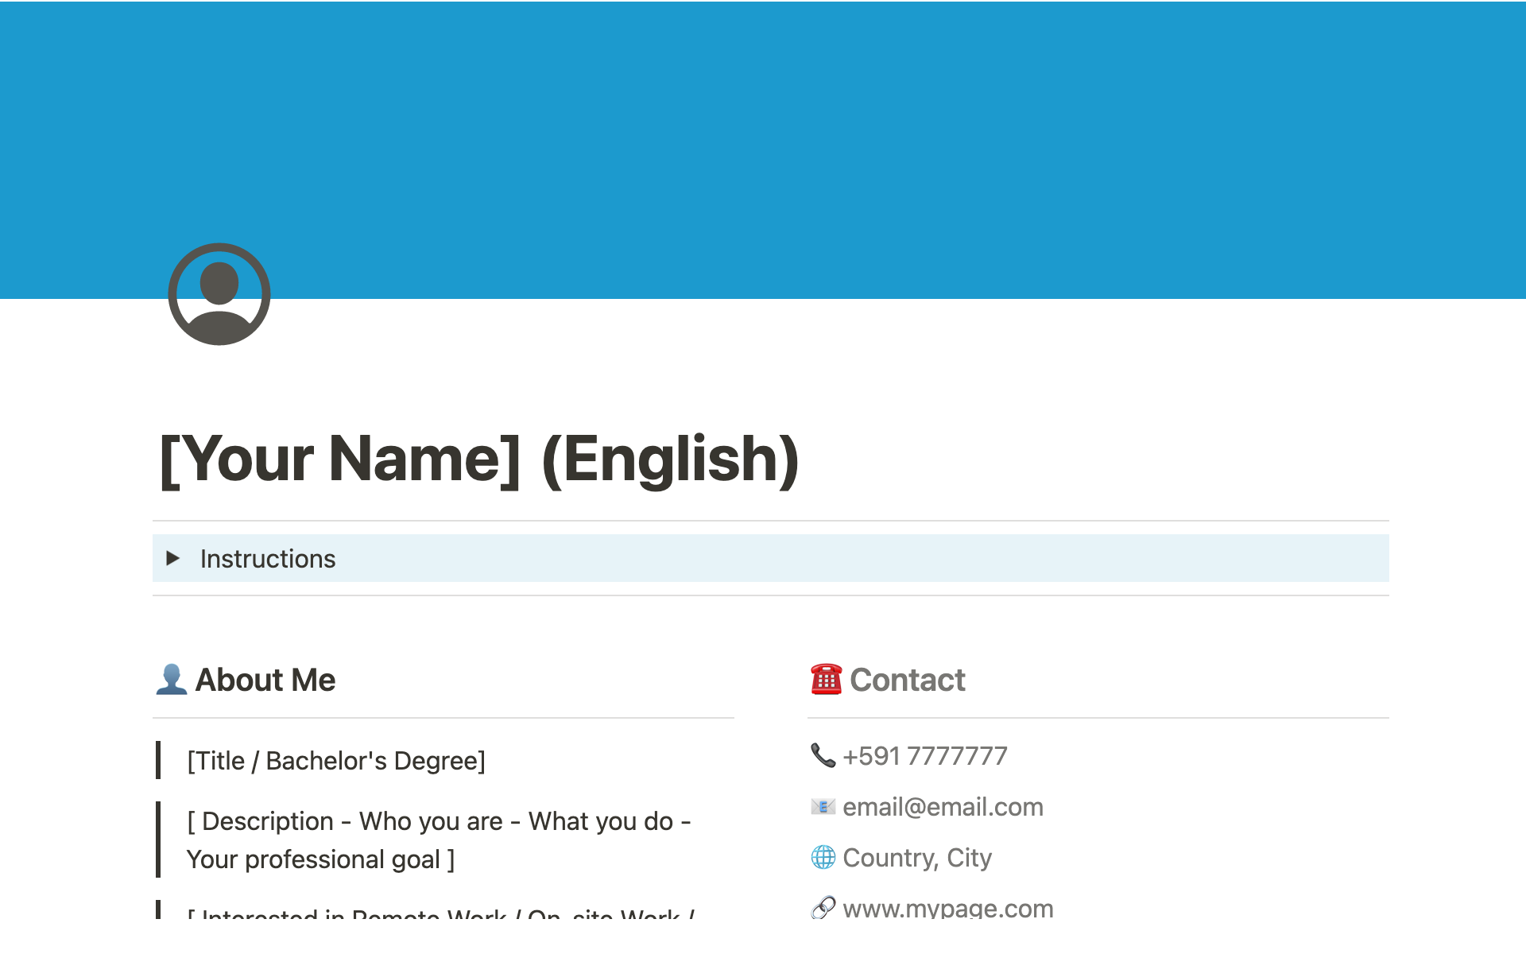Click the phone receiver icon
1526x954 pixels.
click(x=823, y=755)
